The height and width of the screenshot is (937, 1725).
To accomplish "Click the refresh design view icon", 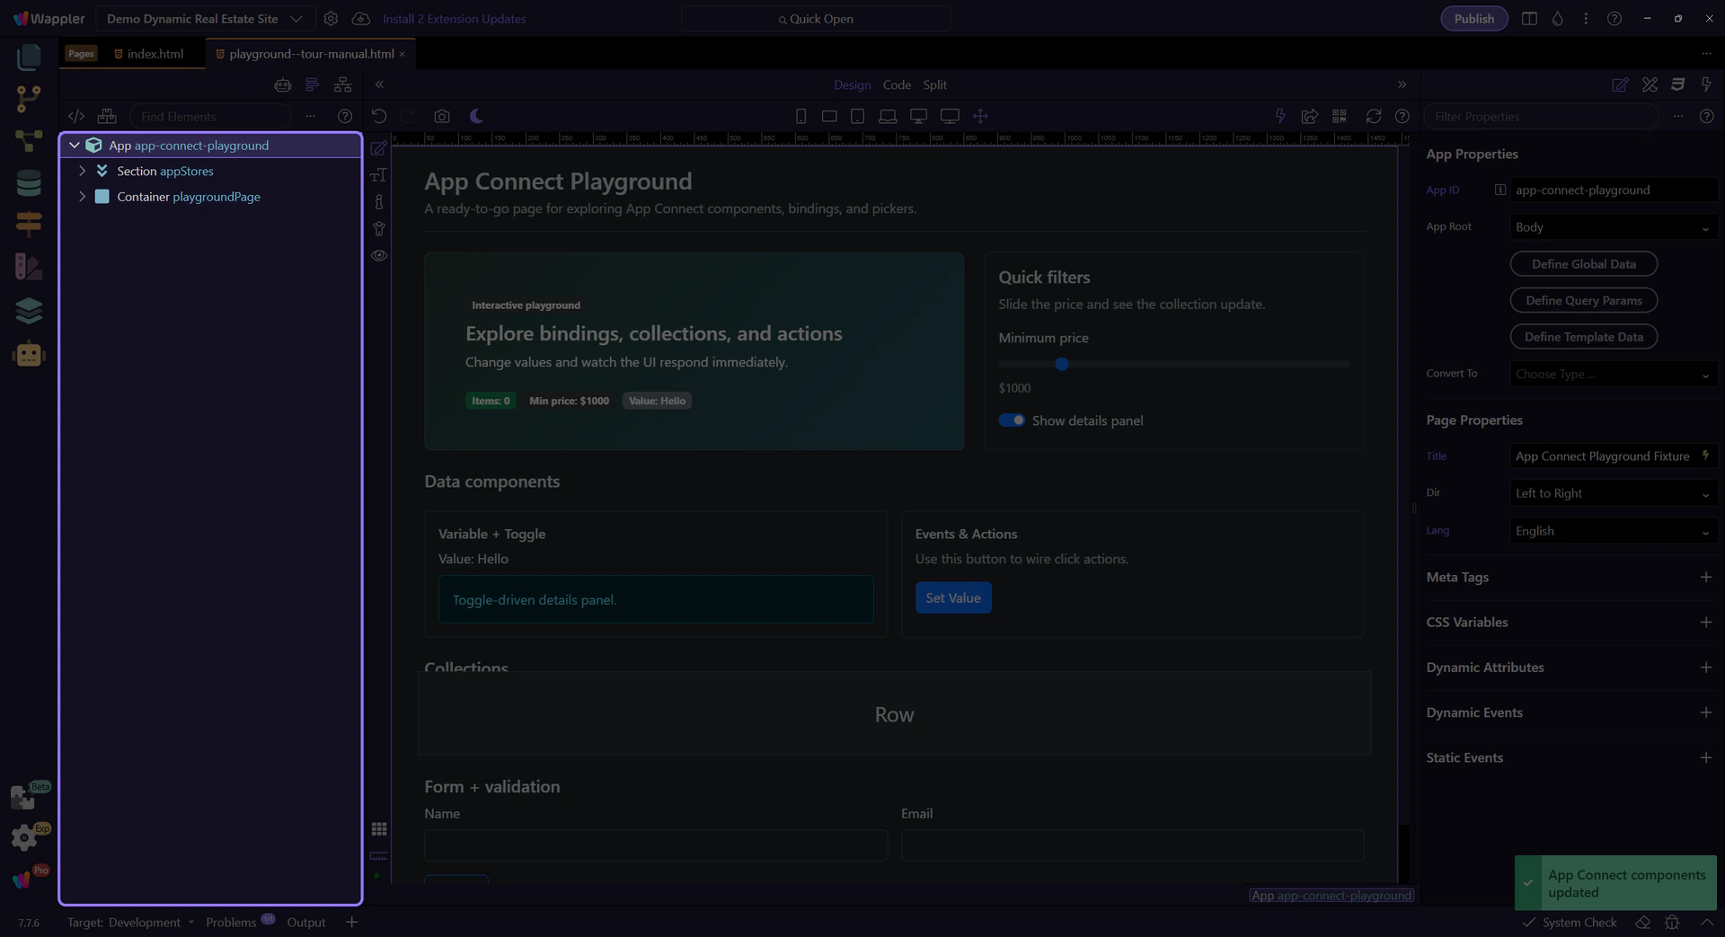I will coord(1373,116).
